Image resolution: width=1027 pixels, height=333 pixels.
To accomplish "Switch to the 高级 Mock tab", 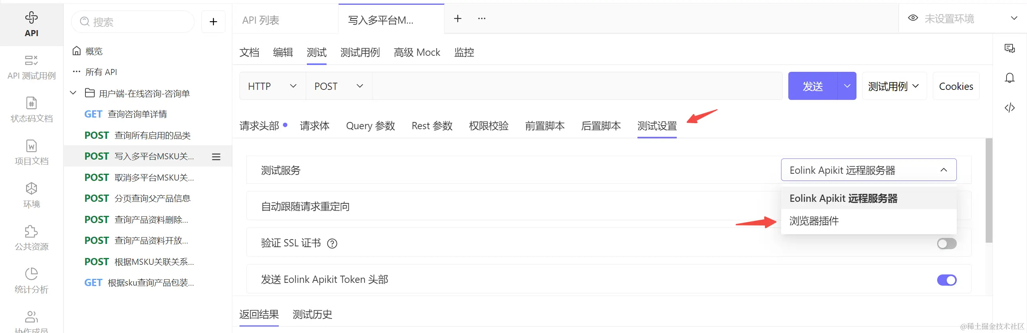I will tap(417, 53).
